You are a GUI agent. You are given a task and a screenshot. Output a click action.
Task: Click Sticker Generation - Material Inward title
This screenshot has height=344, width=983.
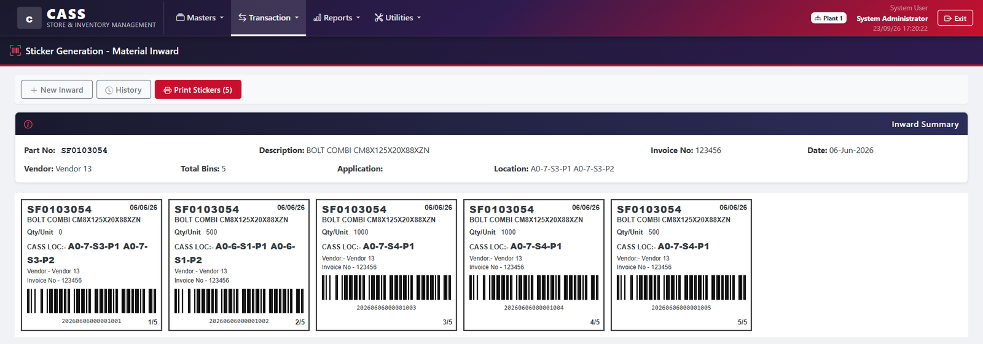(102, 51)
